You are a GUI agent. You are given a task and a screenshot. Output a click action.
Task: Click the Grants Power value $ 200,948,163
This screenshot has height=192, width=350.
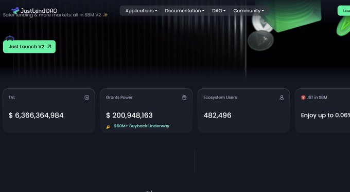tap(129, 115)
